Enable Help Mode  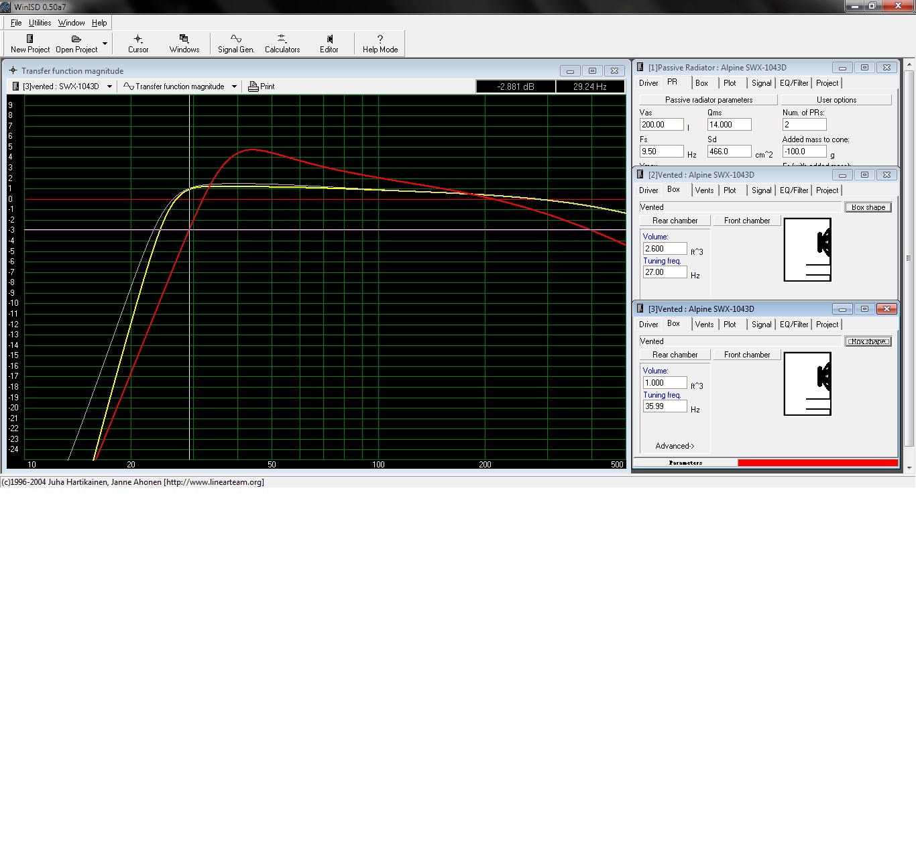point(380,44)
